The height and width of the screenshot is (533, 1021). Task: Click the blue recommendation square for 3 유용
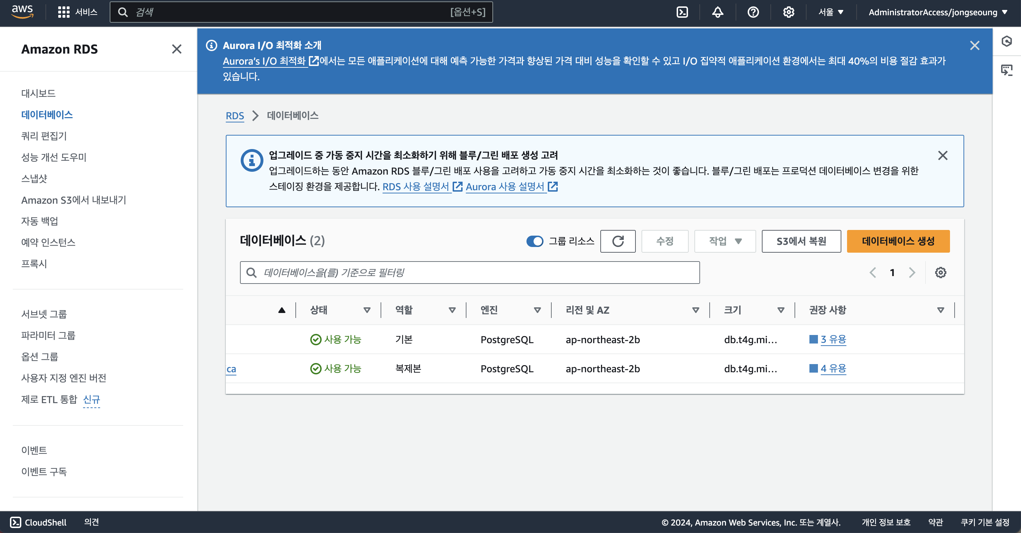tap(813, 339)
